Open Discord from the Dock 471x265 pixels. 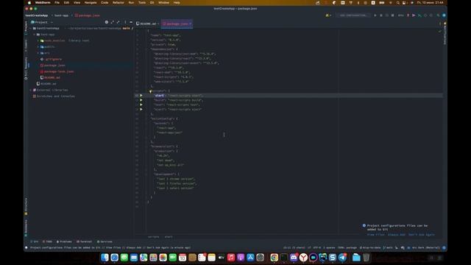[x=294, y=258]
